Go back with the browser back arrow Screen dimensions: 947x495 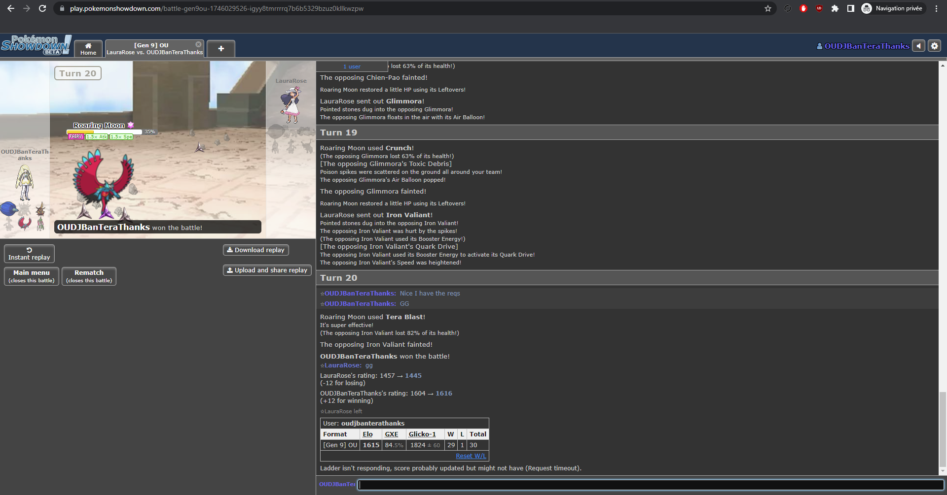coord(11,8)
